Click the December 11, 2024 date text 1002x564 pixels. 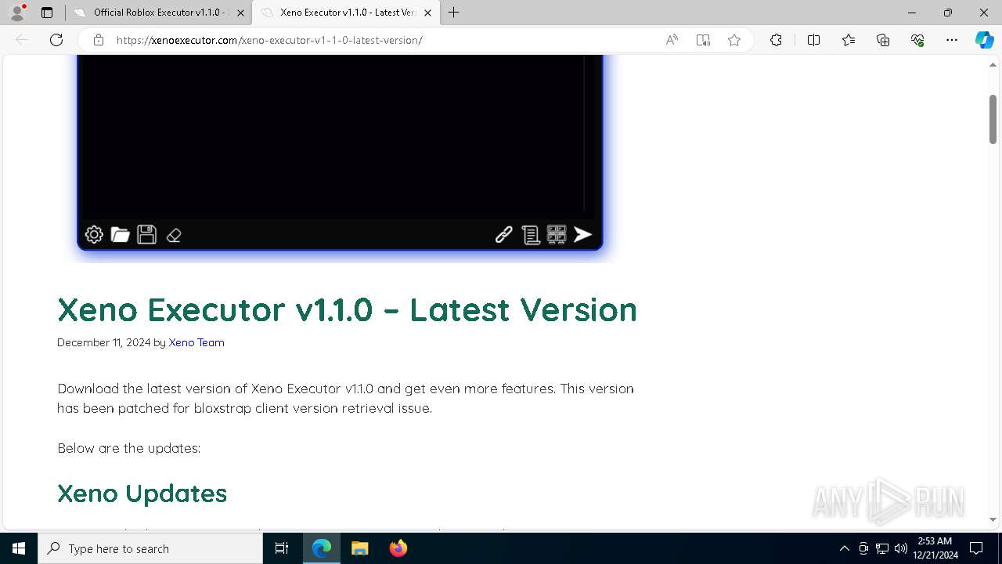[103, 342]
